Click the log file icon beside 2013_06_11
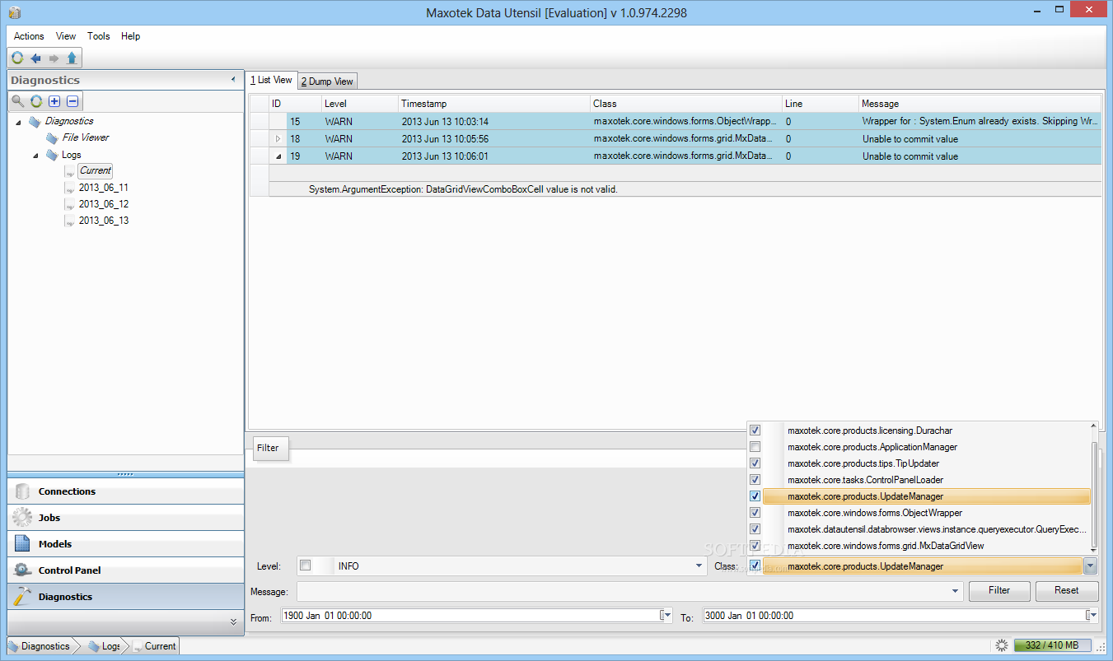 (70, 188)
